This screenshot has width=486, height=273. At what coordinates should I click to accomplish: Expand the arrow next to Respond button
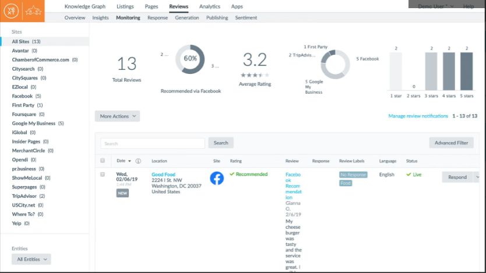(477, 177)
